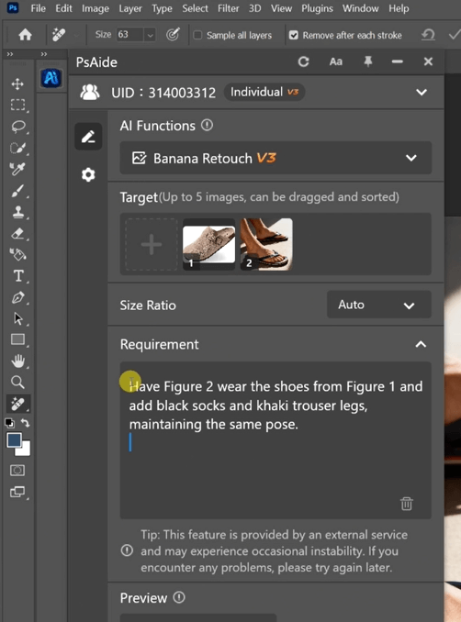The width and height of the screenshot is (461, 622).
Task: Click the brush Size value field
Action: pos(130,35)
